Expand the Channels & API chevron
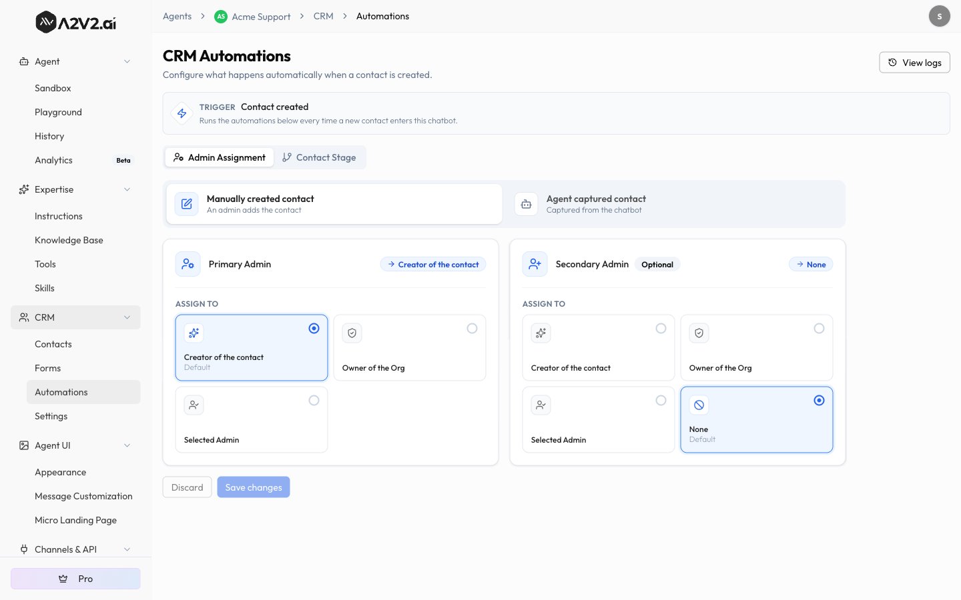 [127, 549]
